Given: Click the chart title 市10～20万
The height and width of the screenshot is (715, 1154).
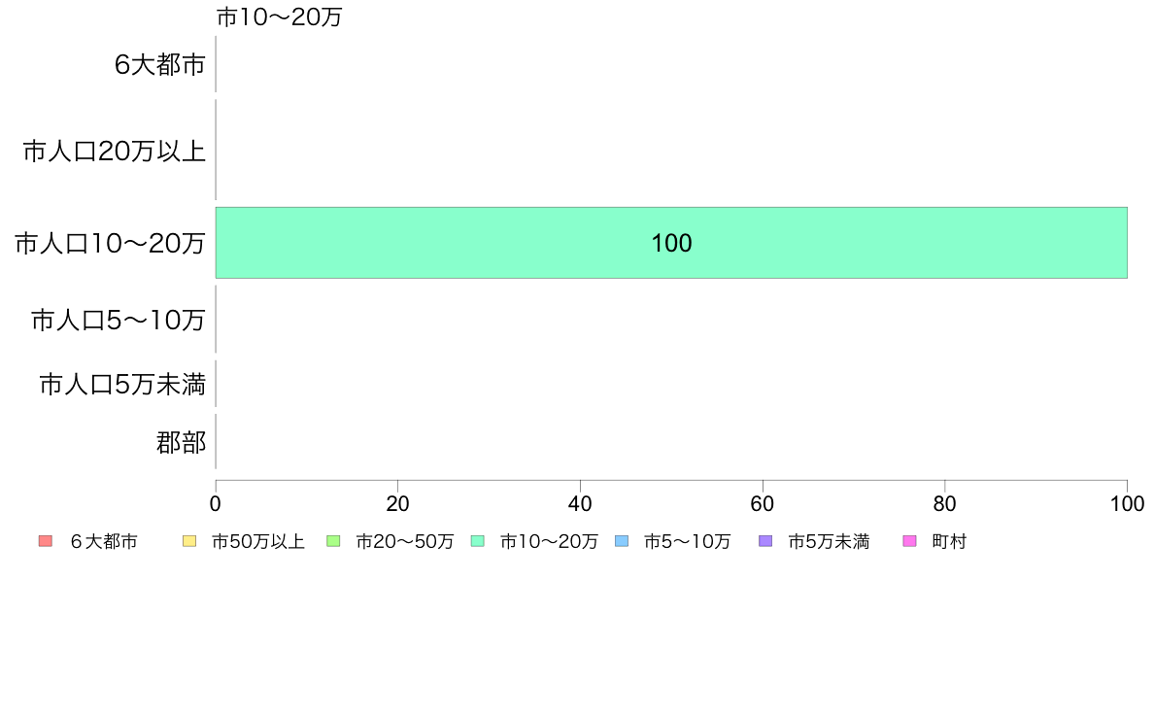Looking at the screenshot, I should tap(280, 17).
